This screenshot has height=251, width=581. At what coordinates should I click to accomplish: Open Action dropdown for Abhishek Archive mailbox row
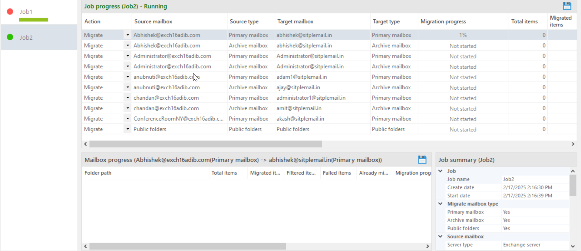coord(128,45)
